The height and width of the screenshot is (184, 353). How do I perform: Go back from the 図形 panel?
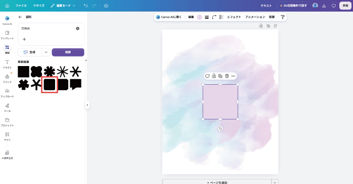click(20, 17)
